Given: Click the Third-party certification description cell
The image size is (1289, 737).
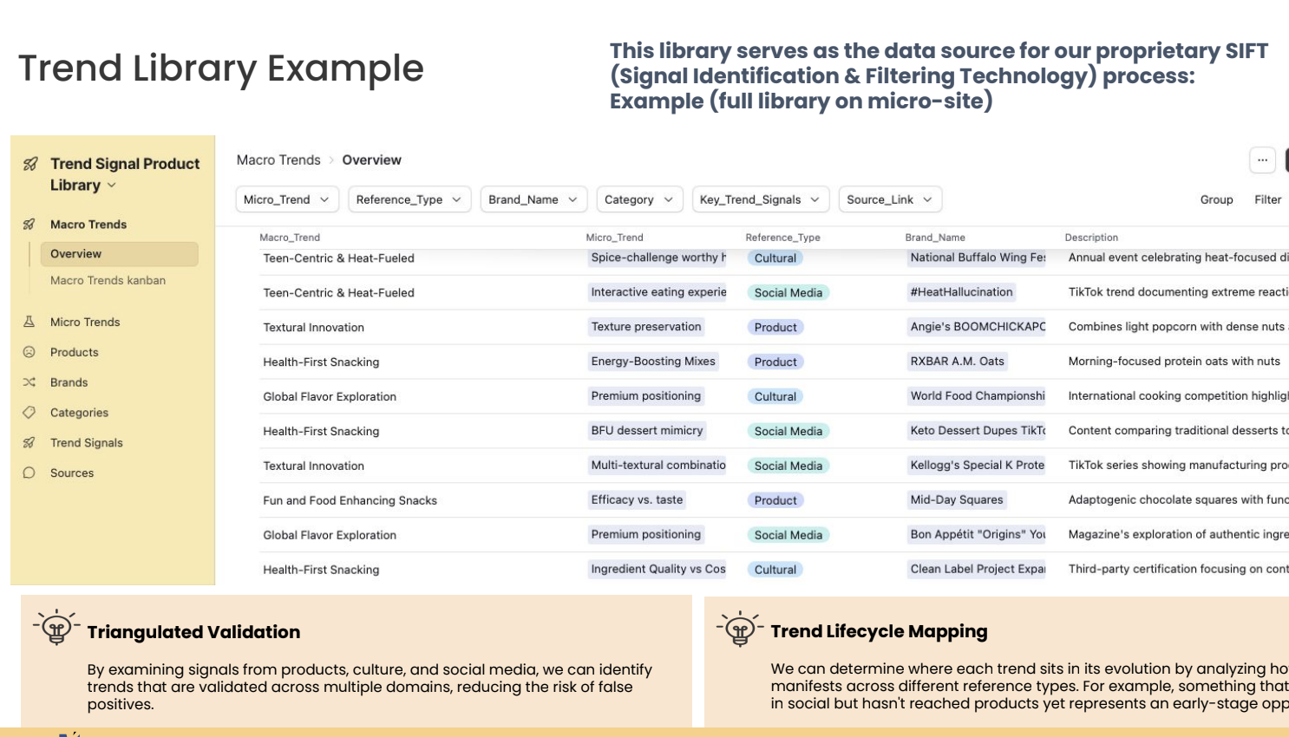Looking at the screenshot, I should click(1178, 570).
